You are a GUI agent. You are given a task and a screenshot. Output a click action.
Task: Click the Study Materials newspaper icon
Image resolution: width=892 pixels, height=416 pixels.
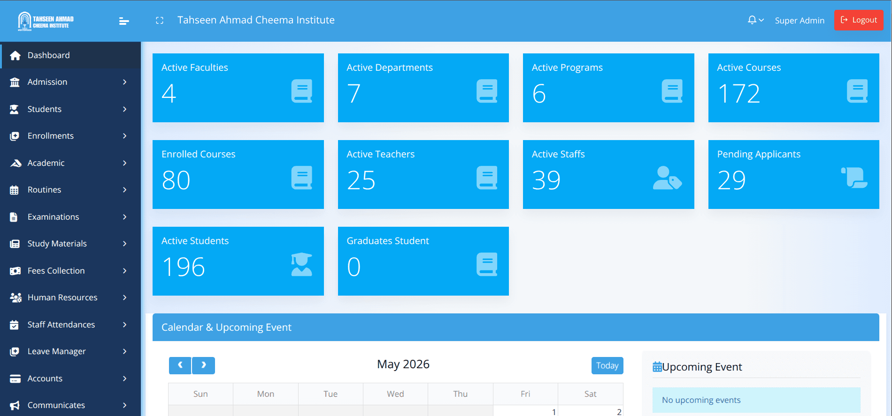15,244
